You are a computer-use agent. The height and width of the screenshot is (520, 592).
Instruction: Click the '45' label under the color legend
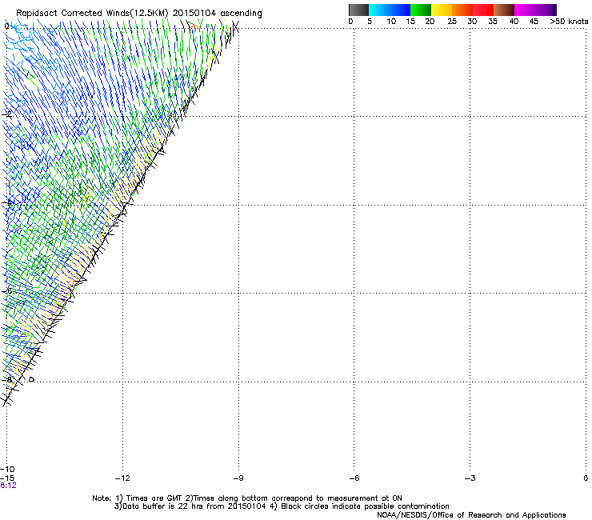[534, 22]
